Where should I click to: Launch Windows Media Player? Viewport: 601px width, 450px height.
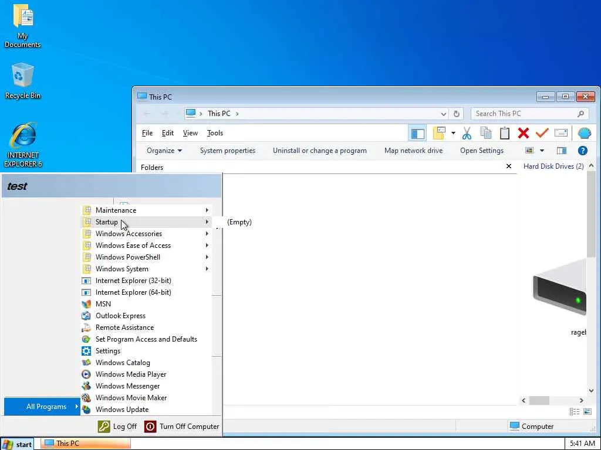[146, 374]
